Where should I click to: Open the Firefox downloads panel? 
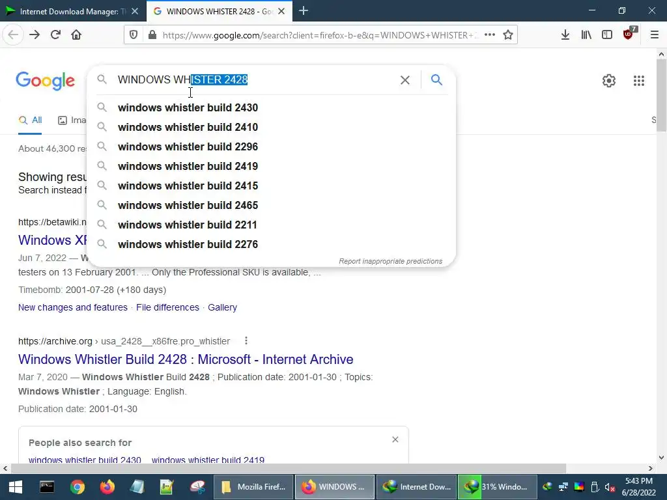565,35
